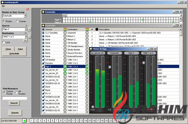The image size is (188, 124).
Task: Select the Scenes radio button
Action: [x=17, y=21]
